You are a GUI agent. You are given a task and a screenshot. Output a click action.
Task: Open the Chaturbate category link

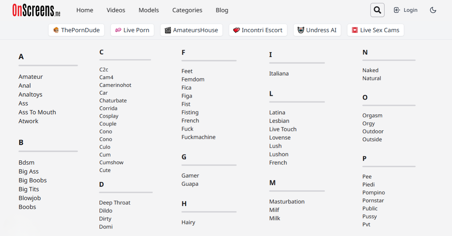click(113, 101)
